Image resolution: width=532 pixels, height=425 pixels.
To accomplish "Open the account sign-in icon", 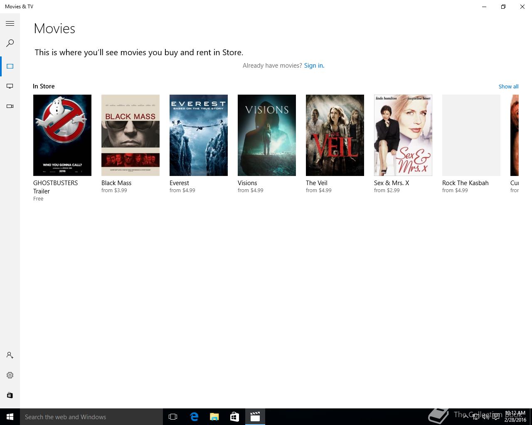I will [10, 355].
